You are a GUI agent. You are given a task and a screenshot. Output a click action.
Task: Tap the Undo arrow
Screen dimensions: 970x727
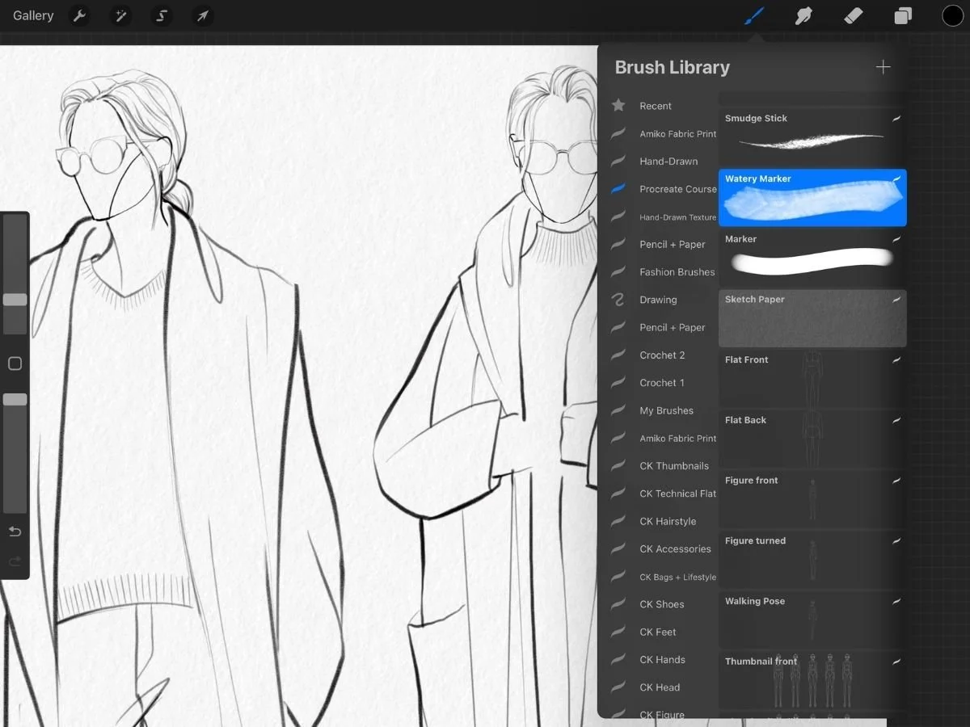pos(15,532)
